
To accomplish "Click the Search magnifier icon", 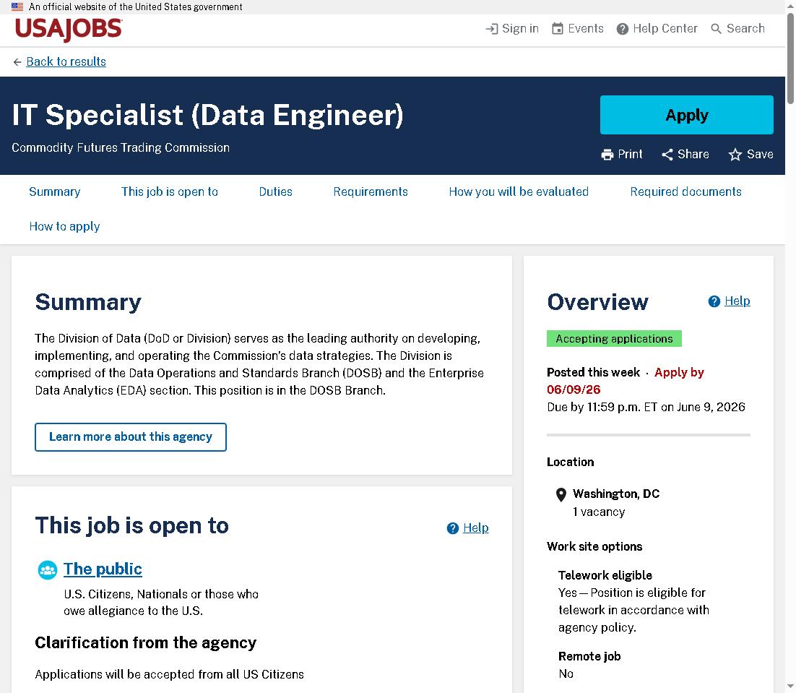I will [x=716, y=28].
